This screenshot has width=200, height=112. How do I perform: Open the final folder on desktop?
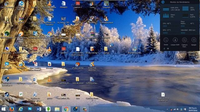click(x=63, y=65)
